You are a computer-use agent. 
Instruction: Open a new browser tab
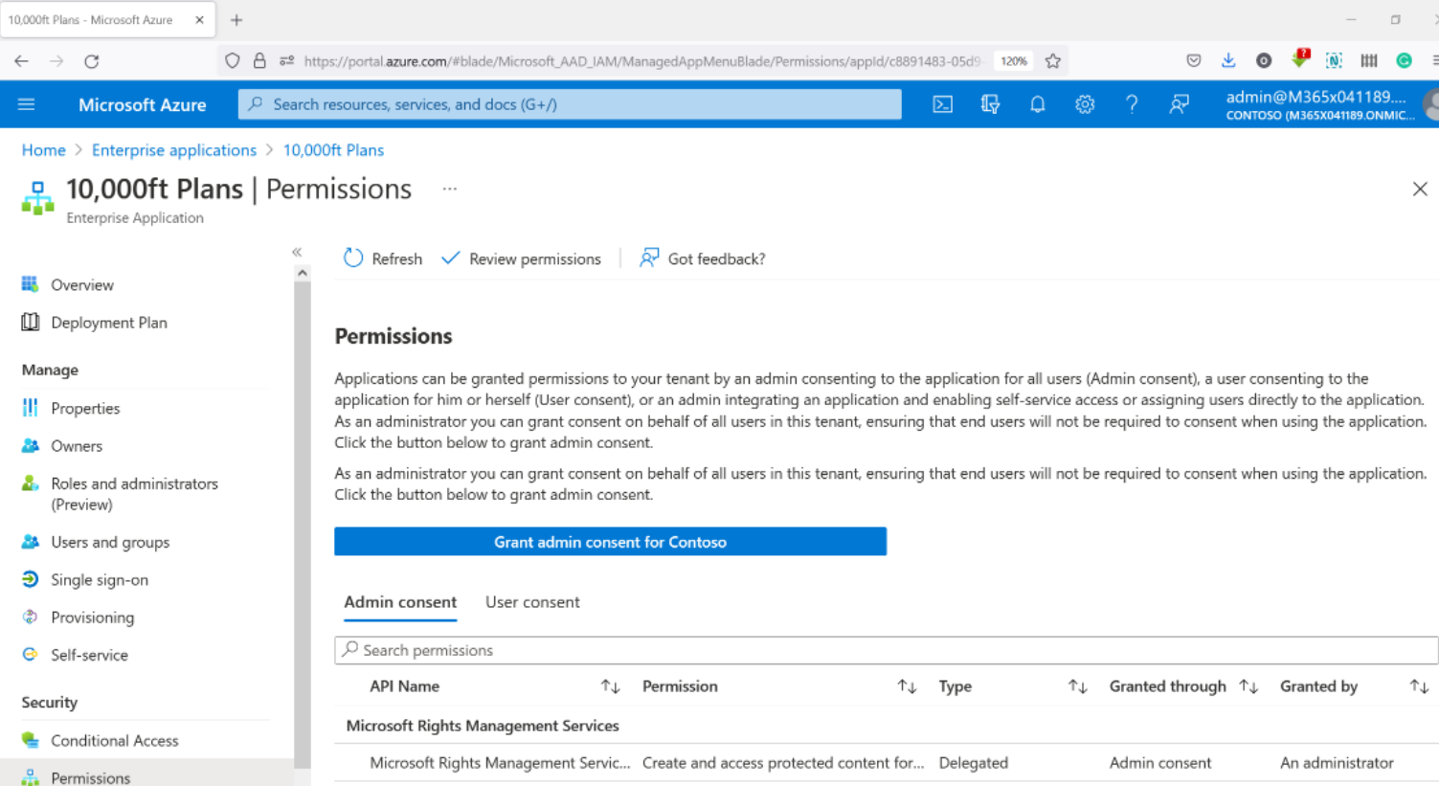[236, 19]
